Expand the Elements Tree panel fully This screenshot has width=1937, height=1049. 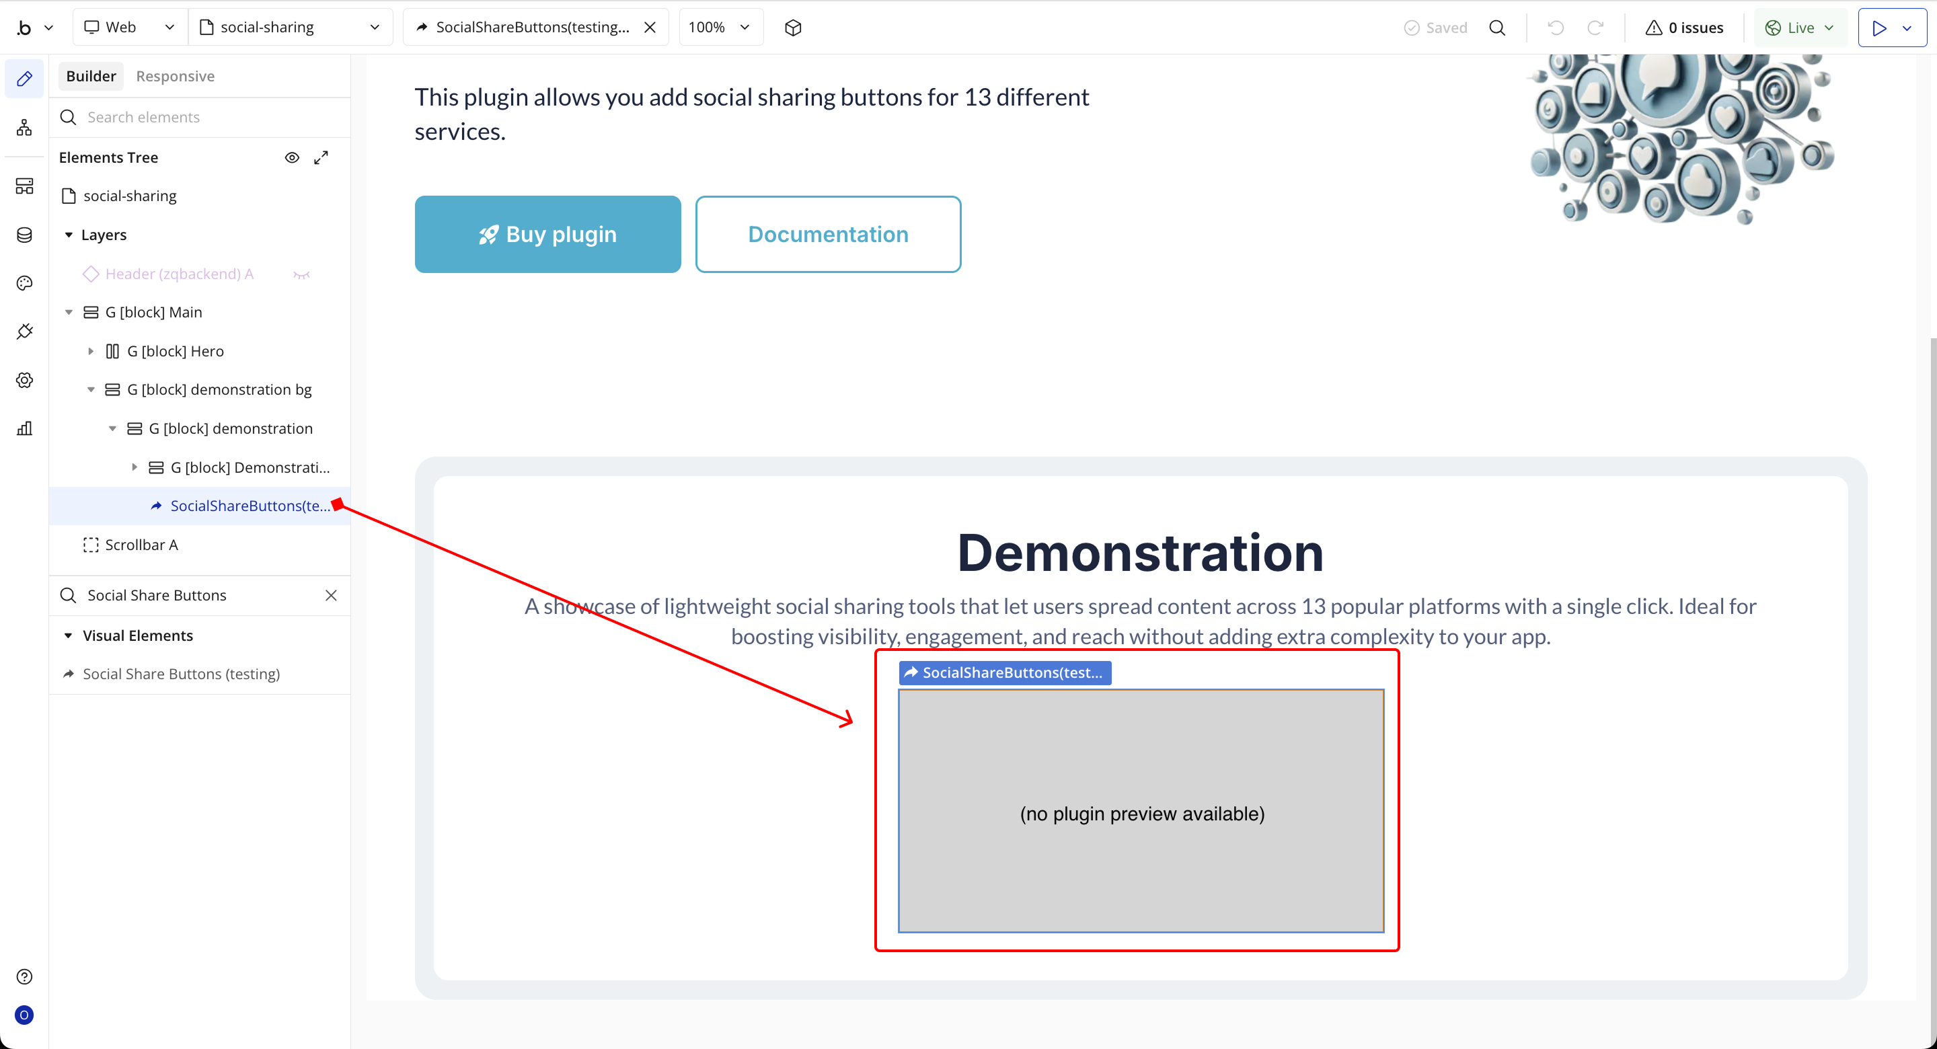[x=321, y=157]
